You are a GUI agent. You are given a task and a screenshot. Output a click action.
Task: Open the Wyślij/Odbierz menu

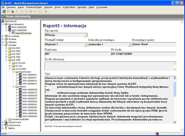click(69, 7)
